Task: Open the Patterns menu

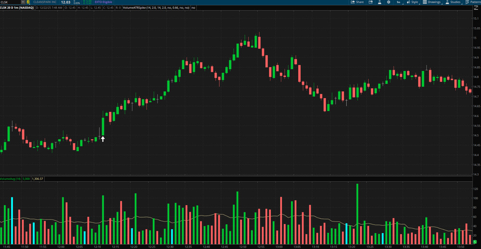Action: coord(473,2)
